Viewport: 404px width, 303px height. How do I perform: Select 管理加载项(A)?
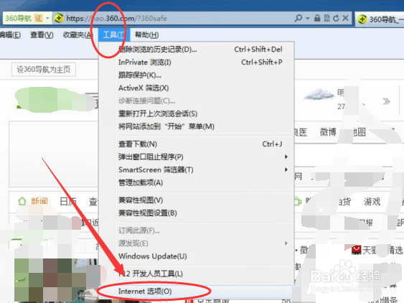click(196, 182)
